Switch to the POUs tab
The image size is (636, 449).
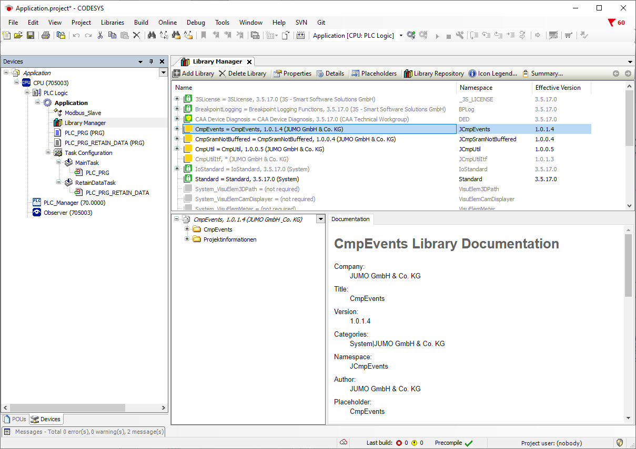pos(15,419)
